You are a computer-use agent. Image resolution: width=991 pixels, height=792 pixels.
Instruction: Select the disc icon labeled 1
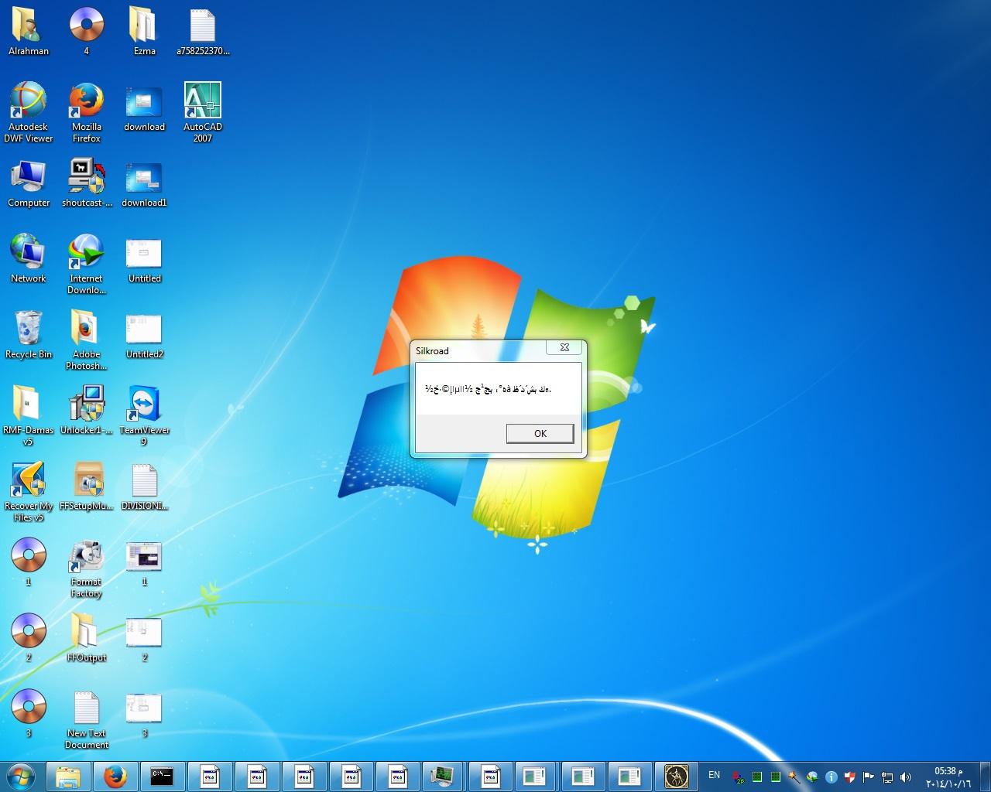pos(29,562)
